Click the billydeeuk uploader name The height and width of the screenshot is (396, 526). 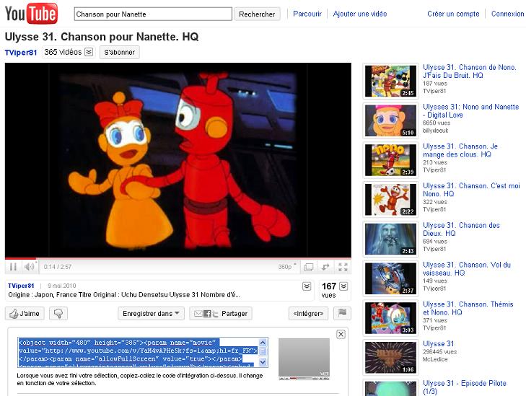435,131
